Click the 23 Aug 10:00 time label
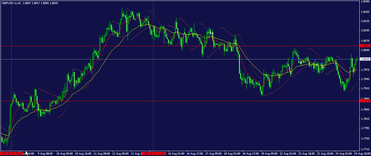Screen dimensions: 371x156 coord(325,153)
